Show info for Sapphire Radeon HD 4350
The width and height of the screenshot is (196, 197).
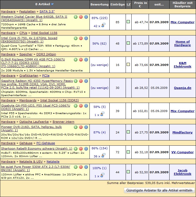[x=86, y=81]
